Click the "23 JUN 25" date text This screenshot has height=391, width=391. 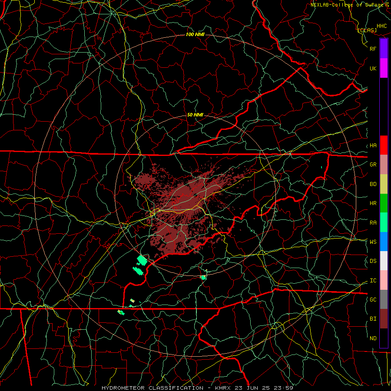tap(253, 388)
